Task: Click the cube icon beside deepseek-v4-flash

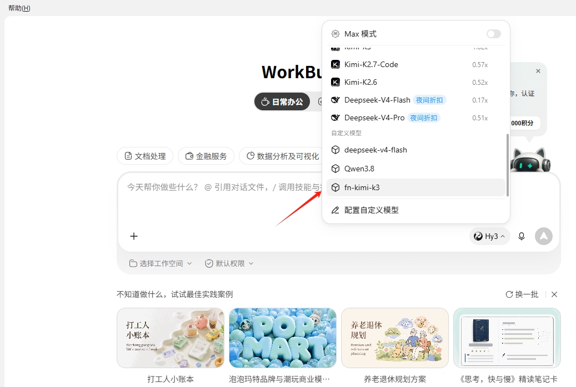Action: point(335,150)
